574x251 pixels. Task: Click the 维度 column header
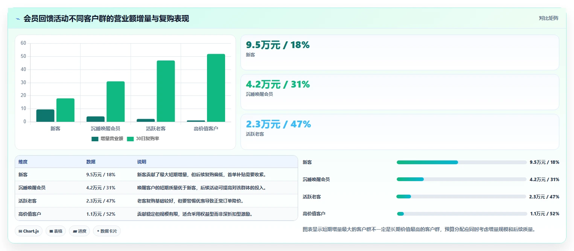coord(23,162)
